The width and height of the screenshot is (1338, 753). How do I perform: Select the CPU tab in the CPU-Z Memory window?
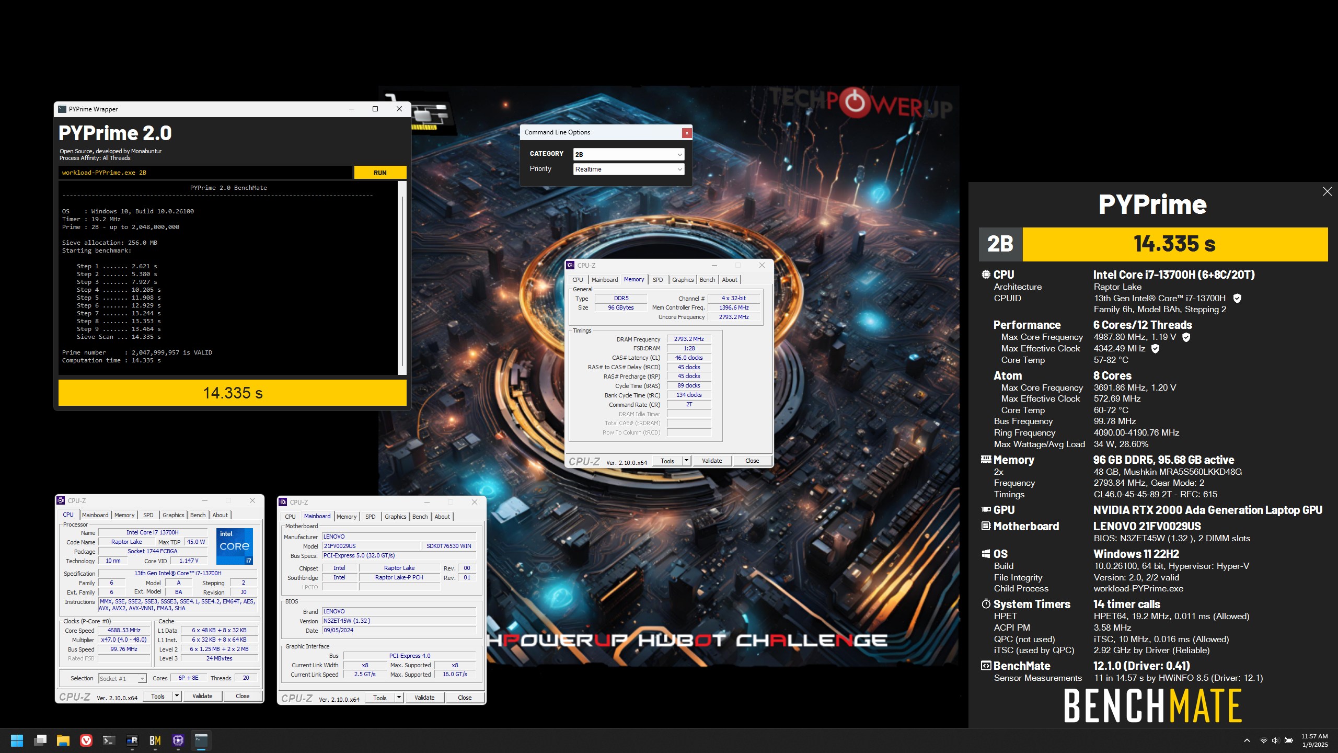coord(578,280)
